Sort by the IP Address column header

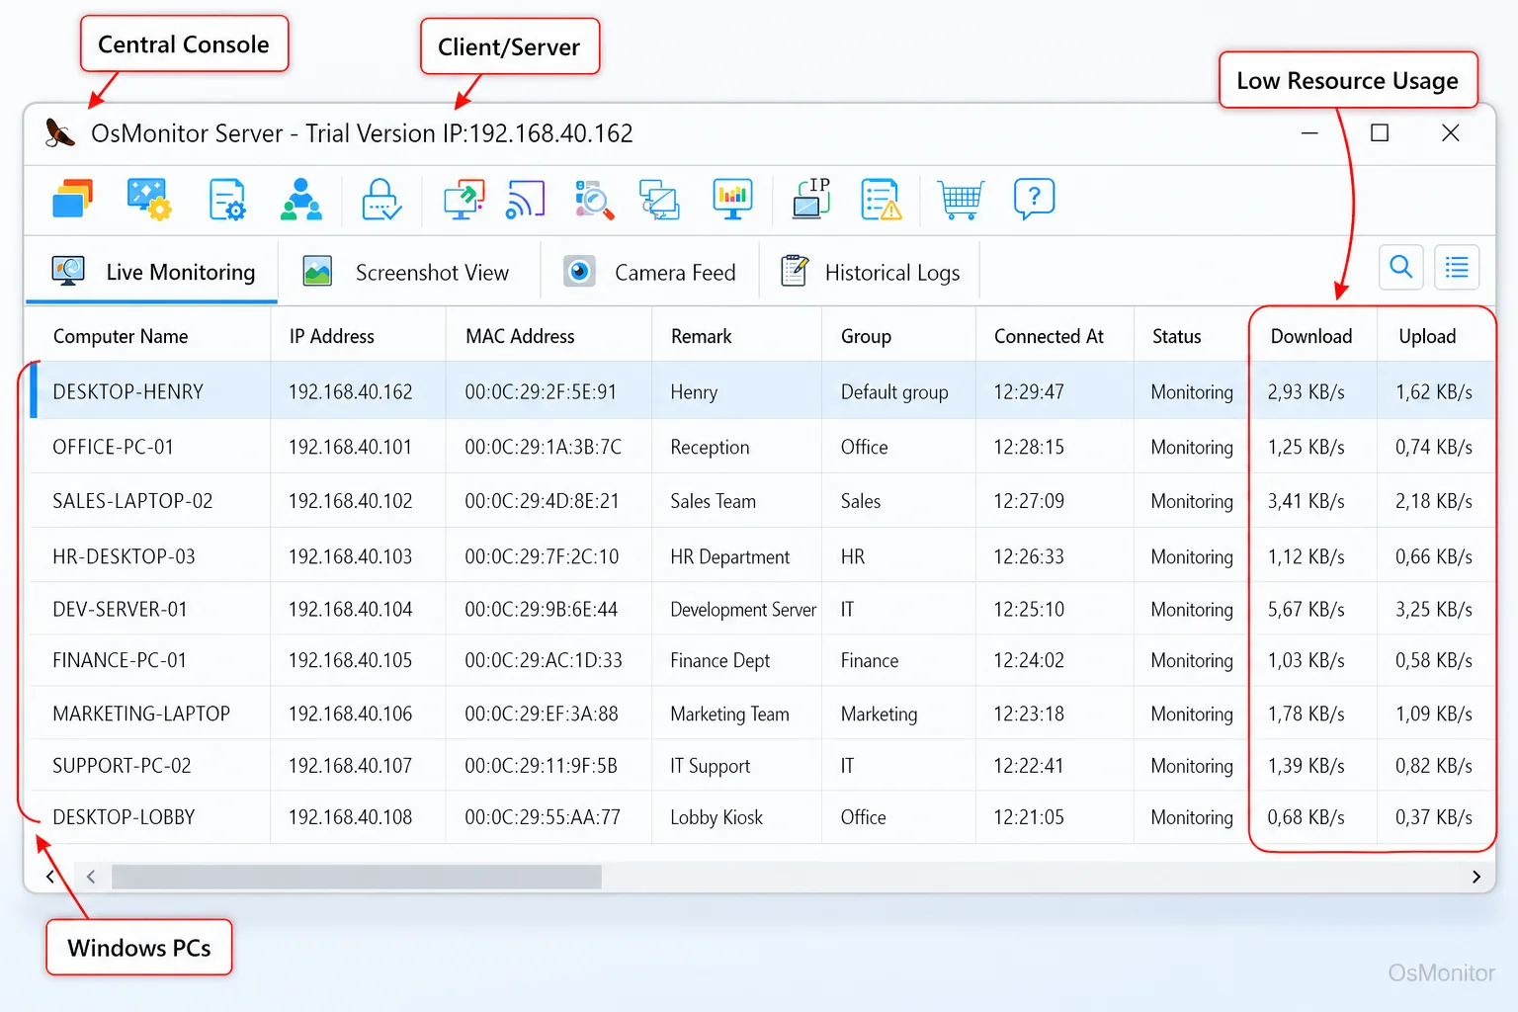coord(332,336)
